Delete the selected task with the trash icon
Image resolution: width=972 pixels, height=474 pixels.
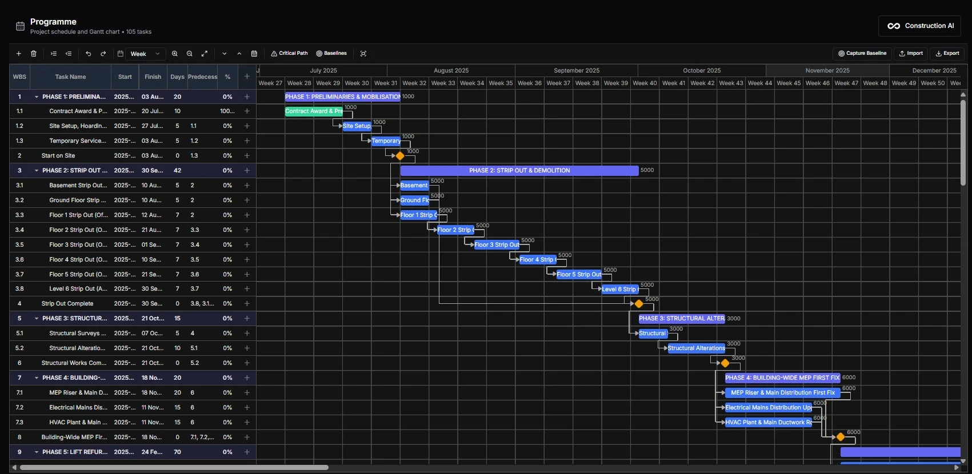tap(34, 54)
